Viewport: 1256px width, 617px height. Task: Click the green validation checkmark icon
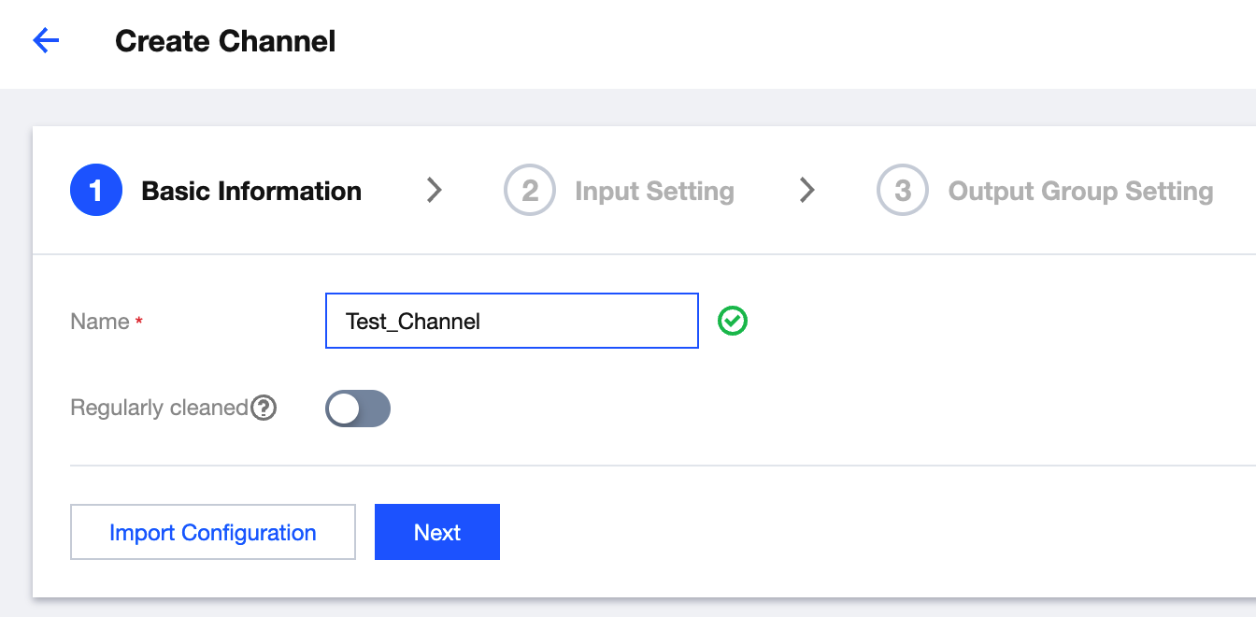pos(733,322)
